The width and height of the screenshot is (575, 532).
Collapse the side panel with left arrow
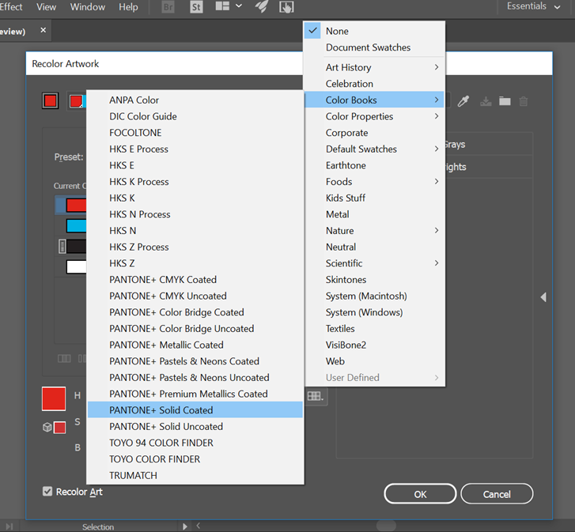543,297
